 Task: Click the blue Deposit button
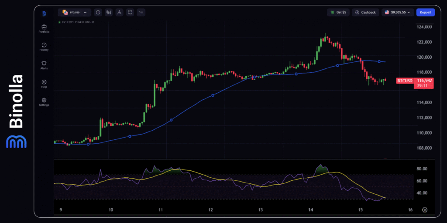pos(425,13)
